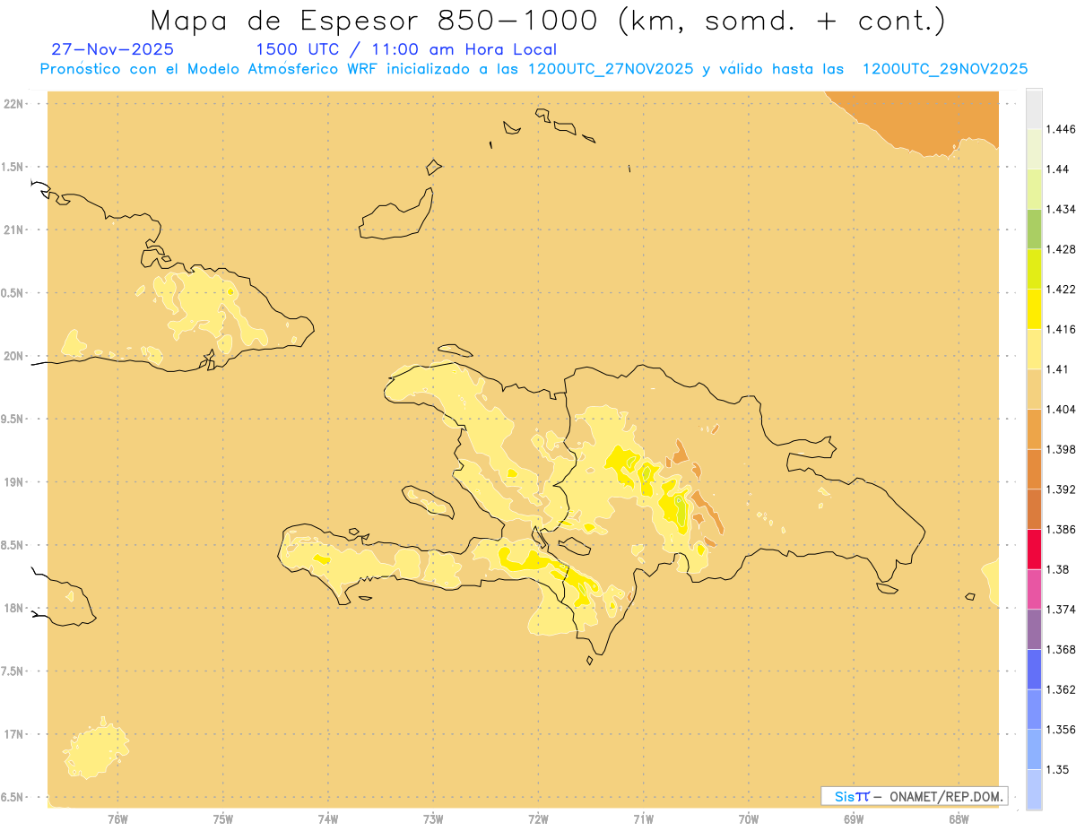Click the '19N' latitude label
The height and width of the screenshot is (831, 1076).
coord(14,481)
